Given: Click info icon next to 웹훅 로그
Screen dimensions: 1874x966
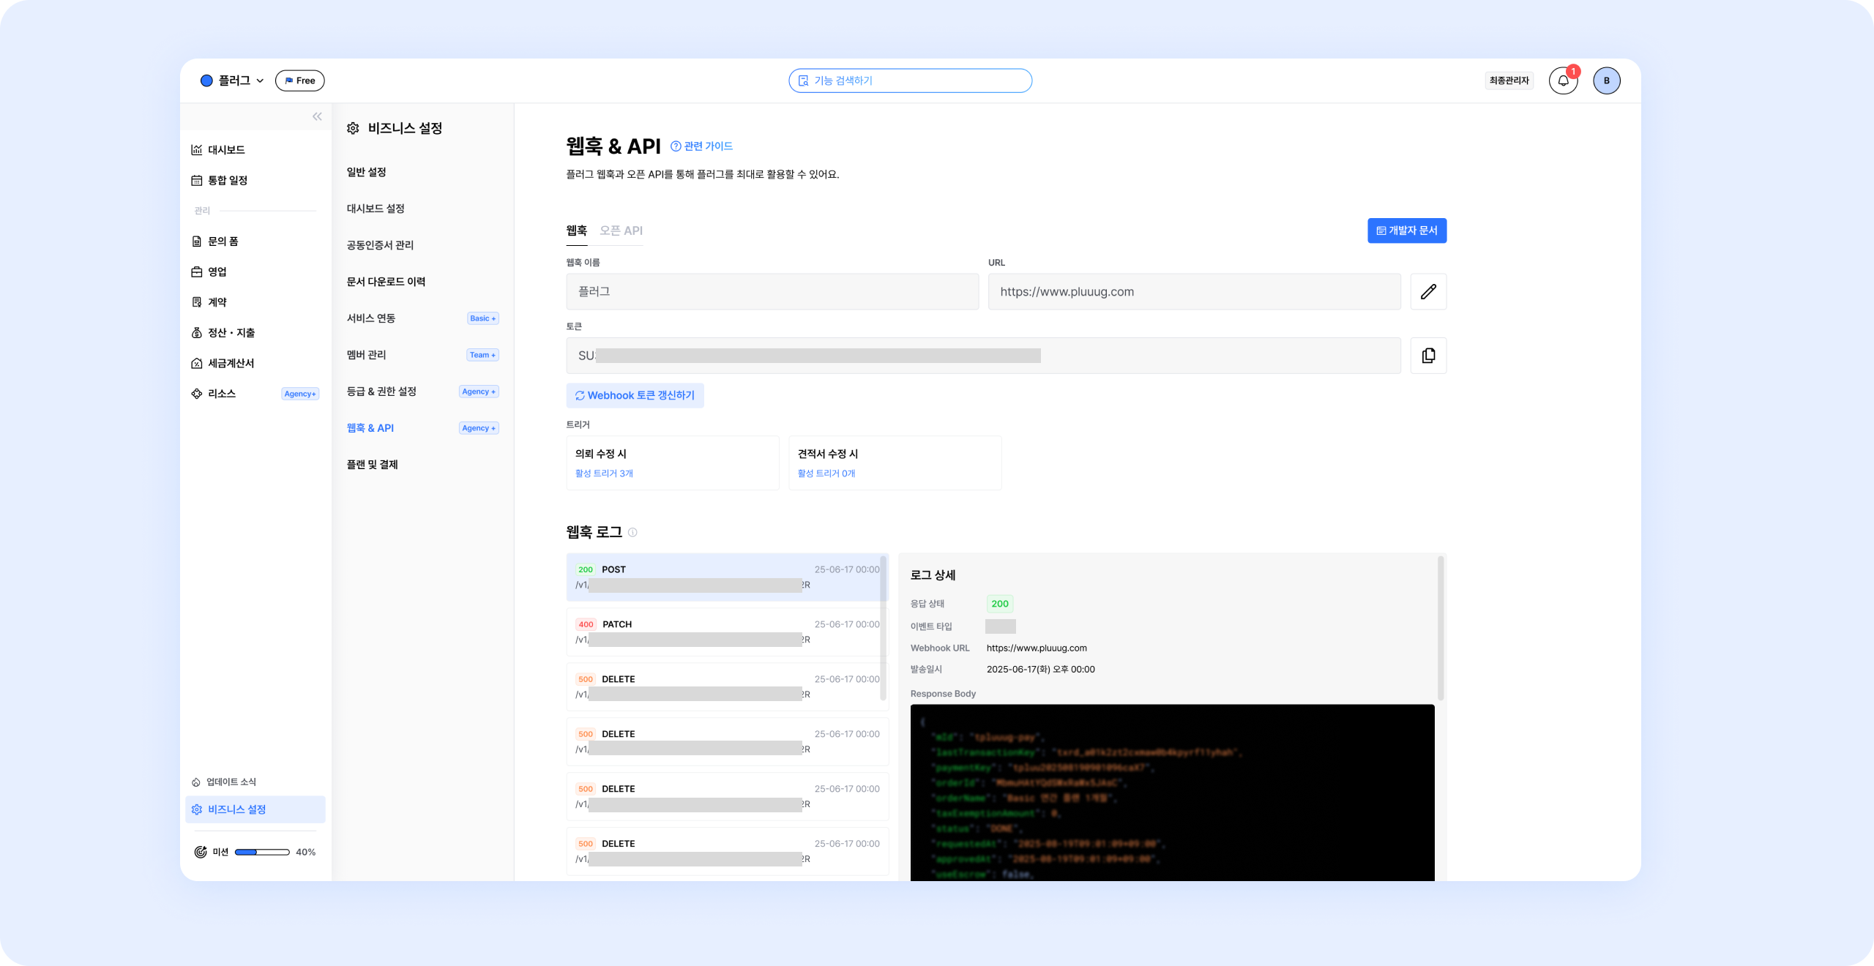Looking at the screenshot, I should click(x=632, y=533).
